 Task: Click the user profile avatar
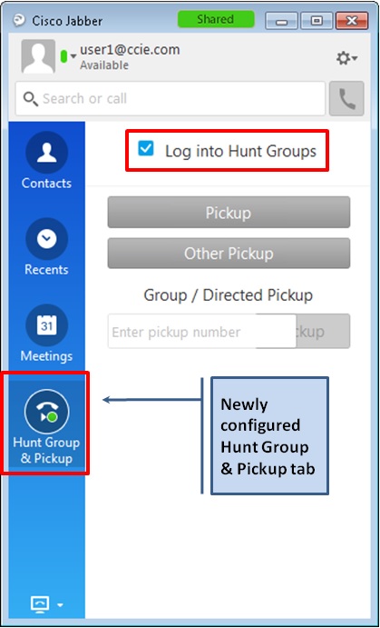[38, 56]
